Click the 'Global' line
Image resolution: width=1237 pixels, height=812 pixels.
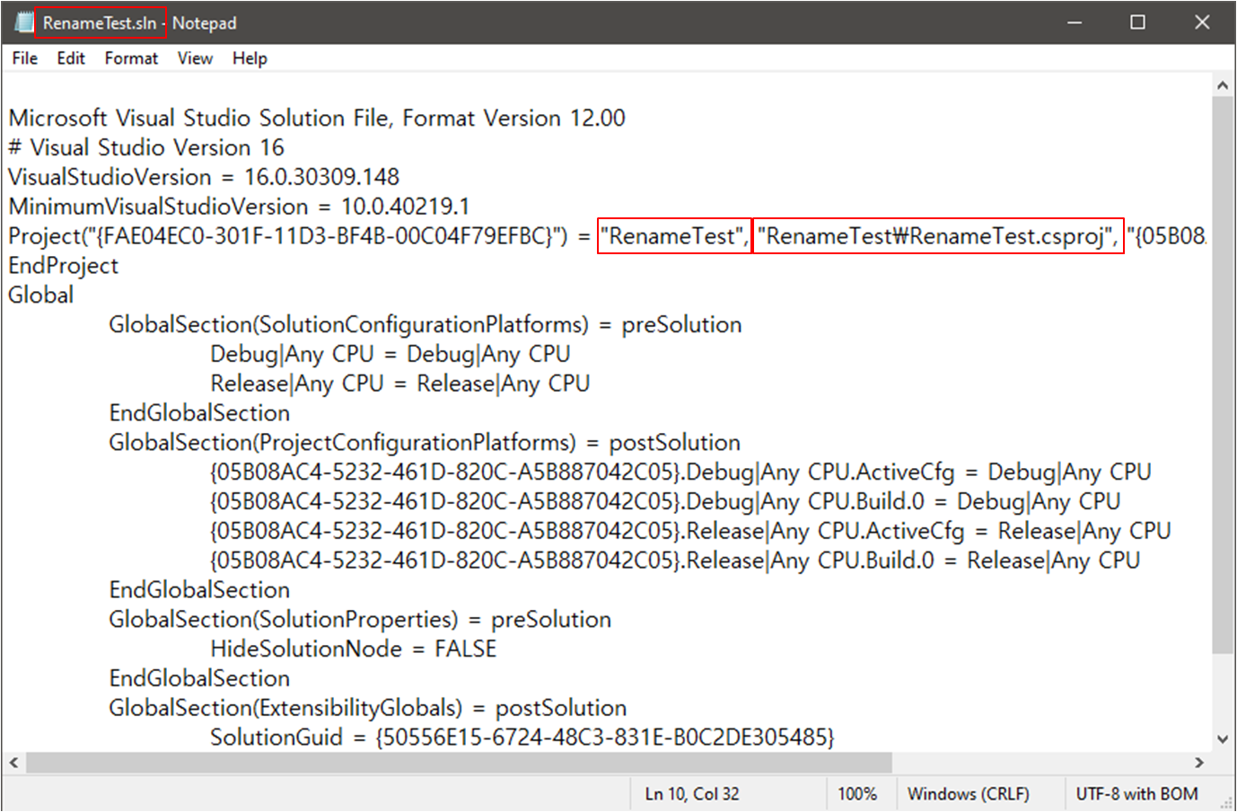tap(40, 296)
